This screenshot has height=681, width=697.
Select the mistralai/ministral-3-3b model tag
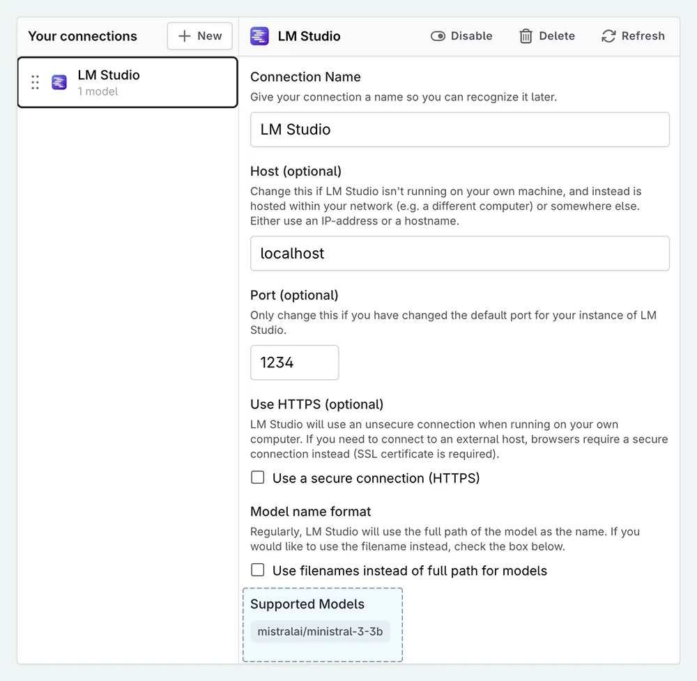coord(320,632)
